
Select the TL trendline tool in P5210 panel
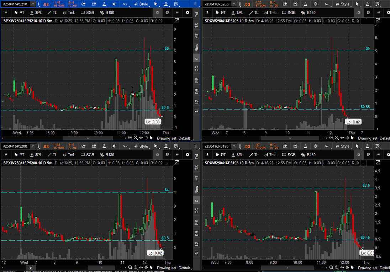pyautogui.click(x=52, y=12)
